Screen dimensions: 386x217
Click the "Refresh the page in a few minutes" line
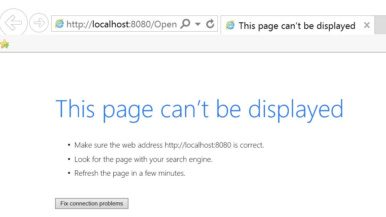tap(130, 173)
